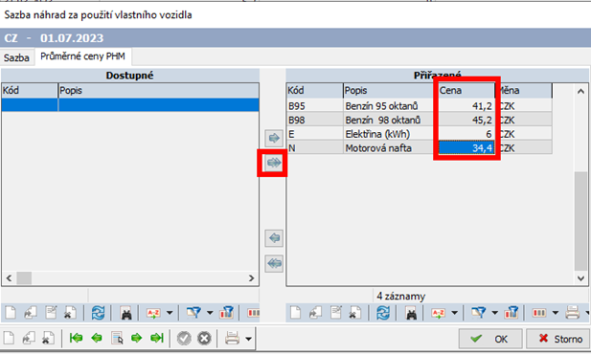The height and width of the screenshot is (354, 591).
Task: Click the gray X cancel-edit icon
Action: (204, 338)
